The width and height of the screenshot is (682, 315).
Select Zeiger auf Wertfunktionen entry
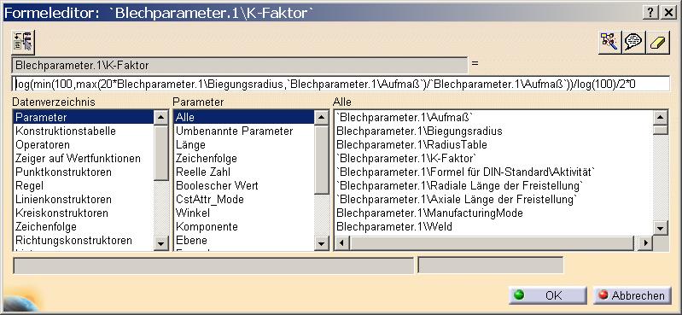84,159
